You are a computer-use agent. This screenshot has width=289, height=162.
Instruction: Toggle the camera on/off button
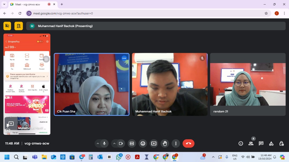[121, 143]
